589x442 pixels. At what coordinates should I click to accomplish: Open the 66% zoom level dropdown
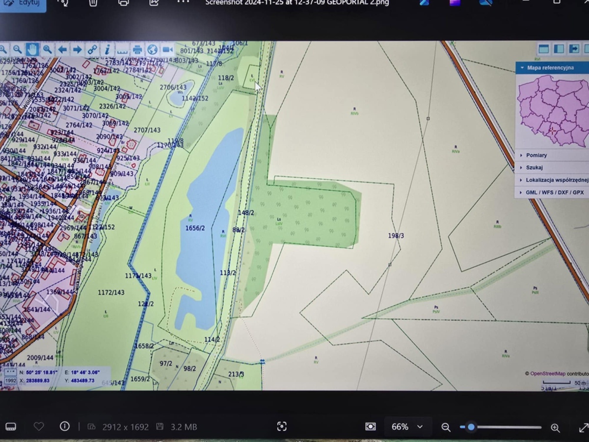[406, 427]
